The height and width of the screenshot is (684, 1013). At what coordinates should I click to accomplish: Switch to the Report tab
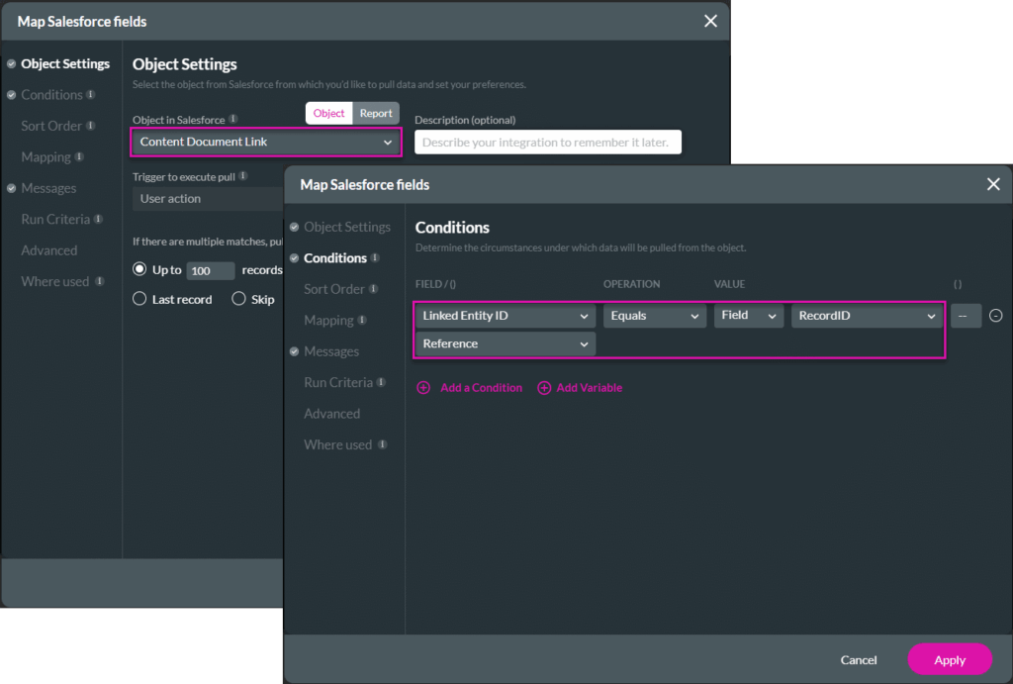coord(376,113)
